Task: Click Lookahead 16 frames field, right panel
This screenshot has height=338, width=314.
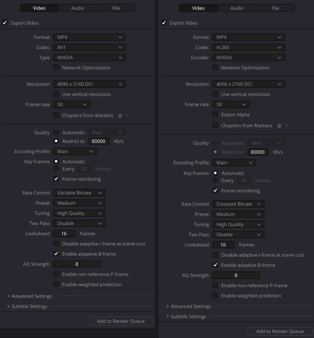Action: (223, 245)
